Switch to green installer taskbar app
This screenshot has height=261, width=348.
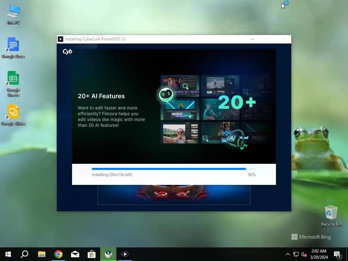(108, 254)
